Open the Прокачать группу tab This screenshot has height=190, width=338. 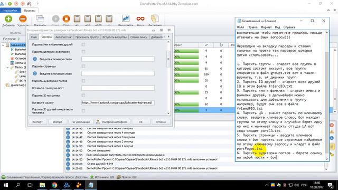(87, 37)
